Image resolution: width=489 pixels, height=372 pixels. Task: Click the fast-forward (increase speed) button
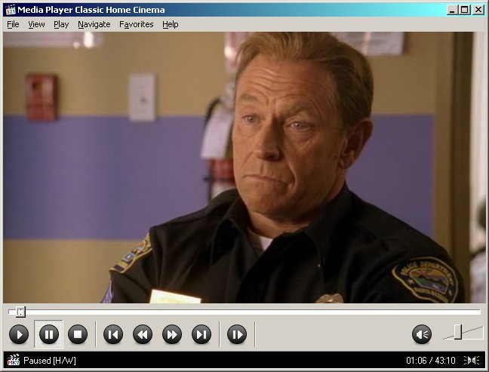[x=172, y=334]
